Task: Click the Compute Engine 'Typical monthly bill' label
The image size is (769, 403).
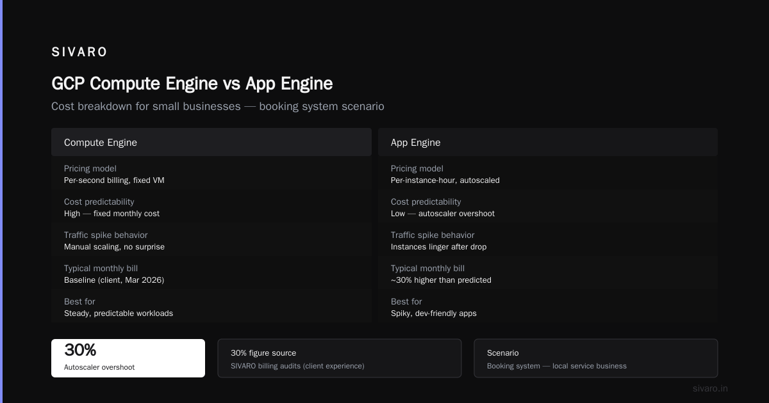Action: click(101, 269)
